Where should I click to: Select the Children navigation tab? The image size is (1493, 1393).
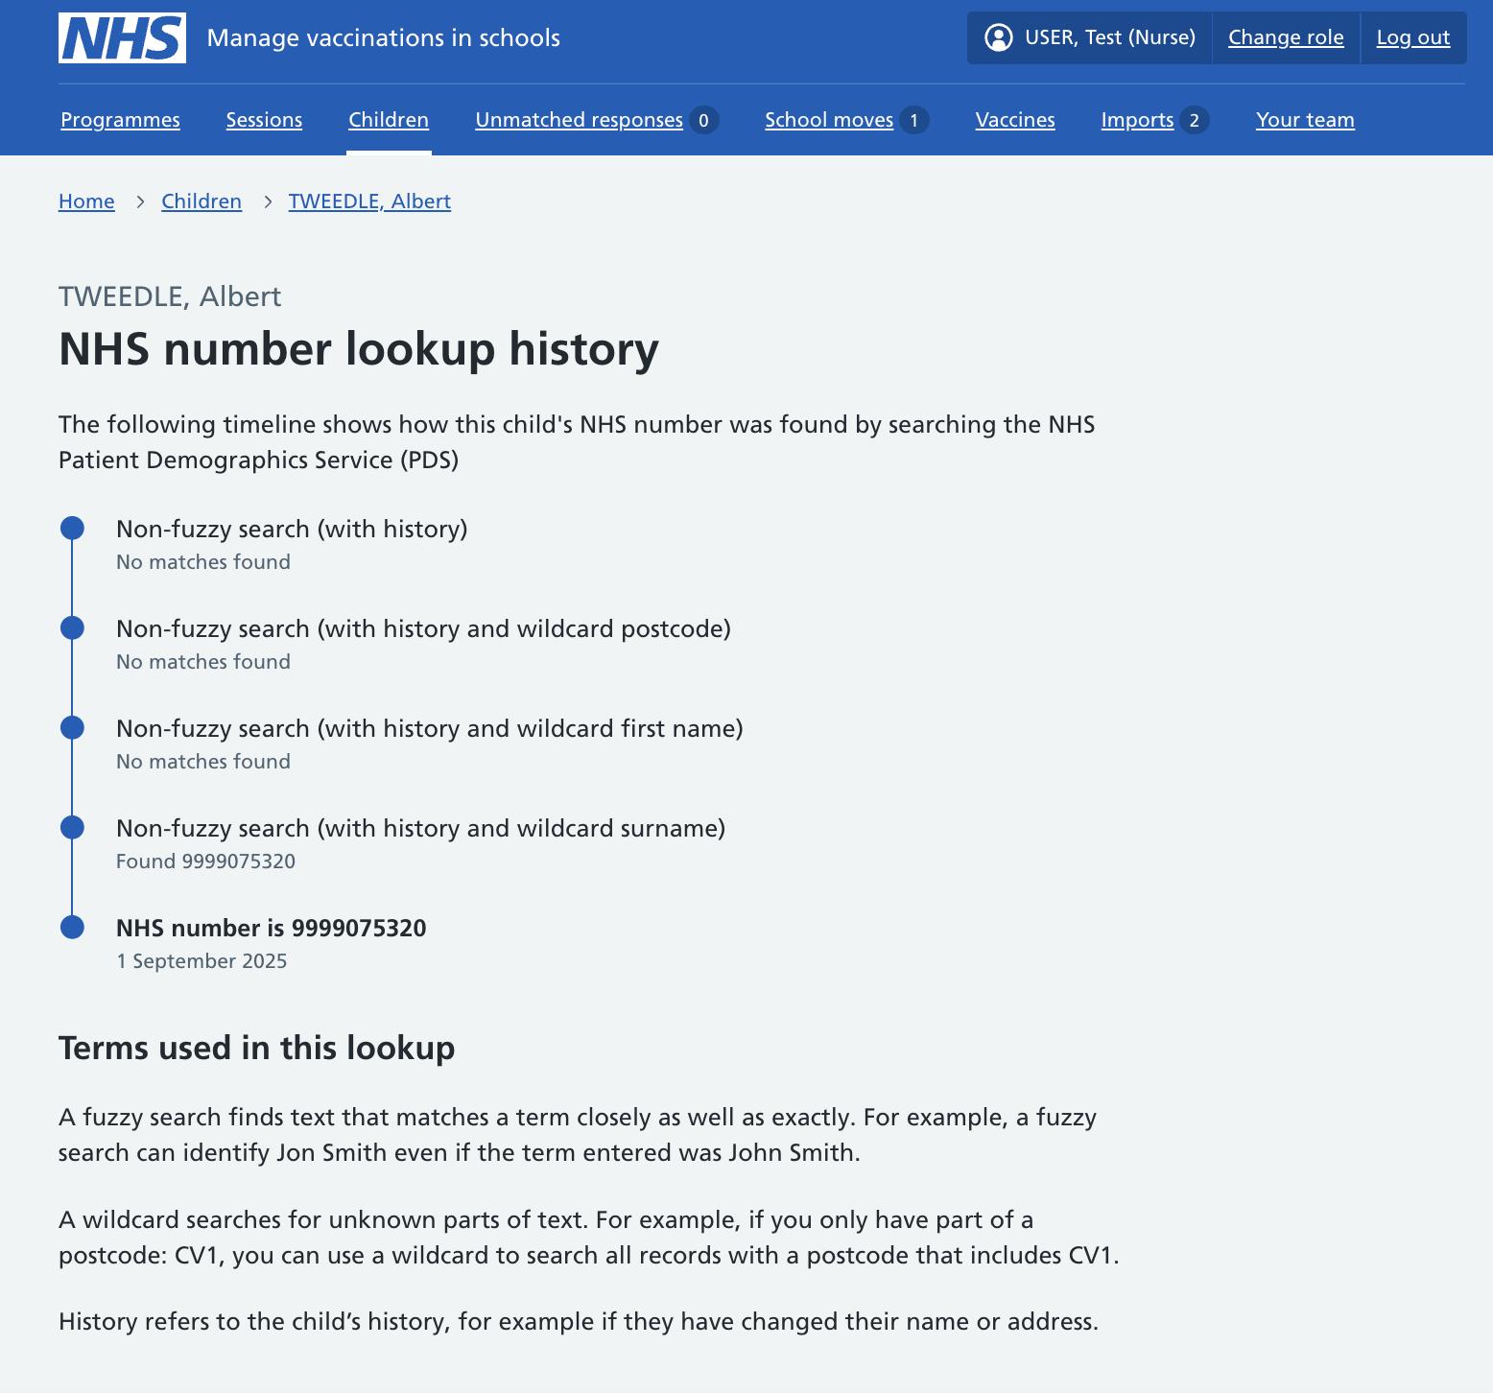click(389, 120)
